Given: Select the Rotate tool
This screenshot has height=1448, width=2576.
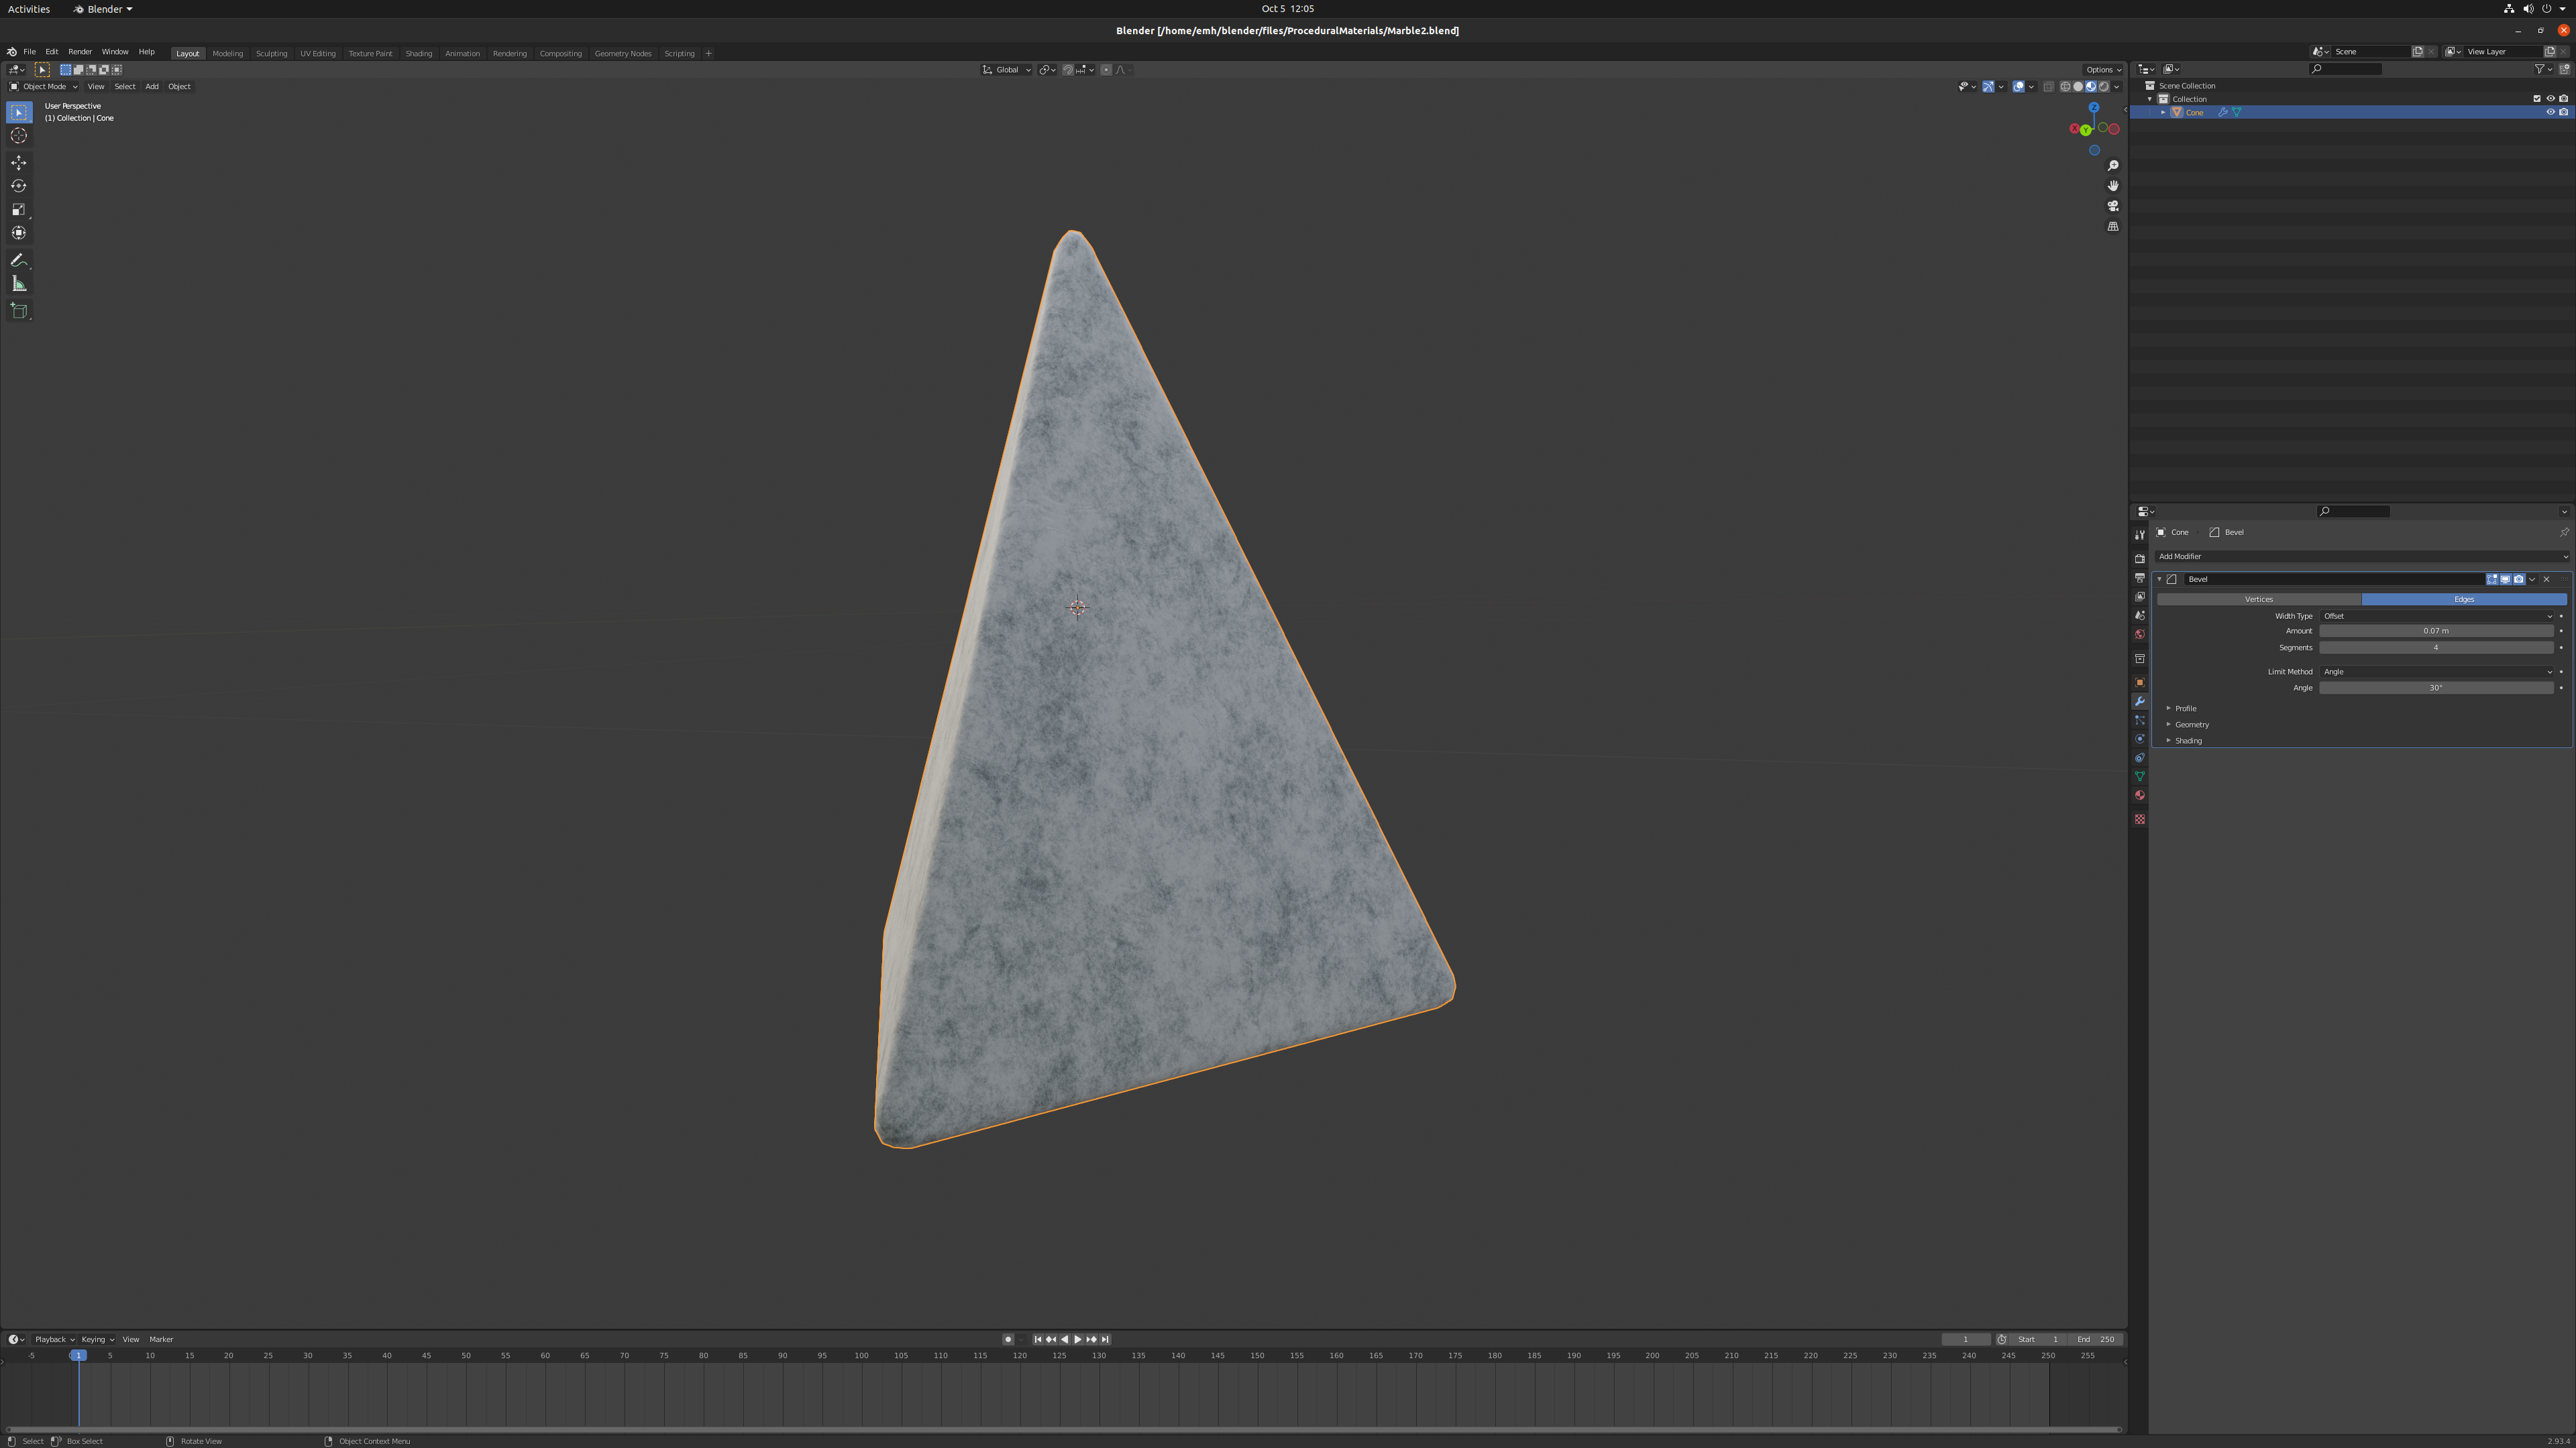Looking at the screenshot, I should click(19, 186).
